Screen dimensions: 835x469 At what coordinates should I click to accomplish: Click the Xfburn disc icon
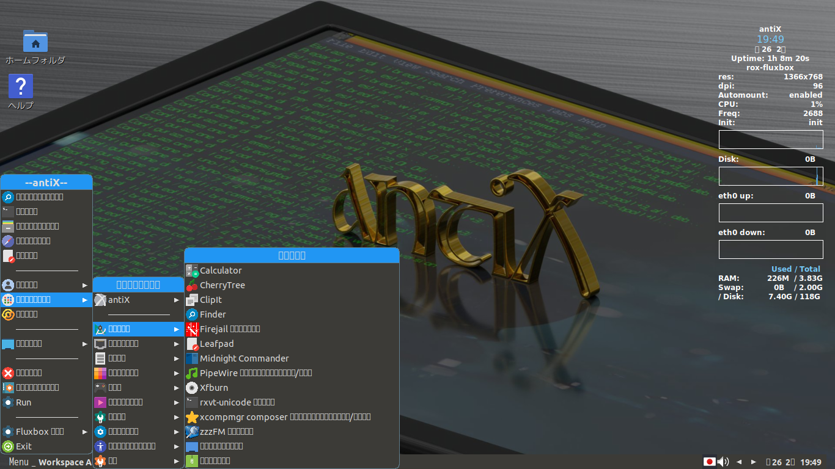tap(192, 388)
